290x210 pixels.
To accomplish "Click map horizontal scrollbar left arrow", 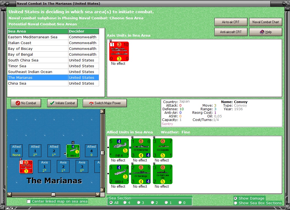I will click(x=9, y=195).
